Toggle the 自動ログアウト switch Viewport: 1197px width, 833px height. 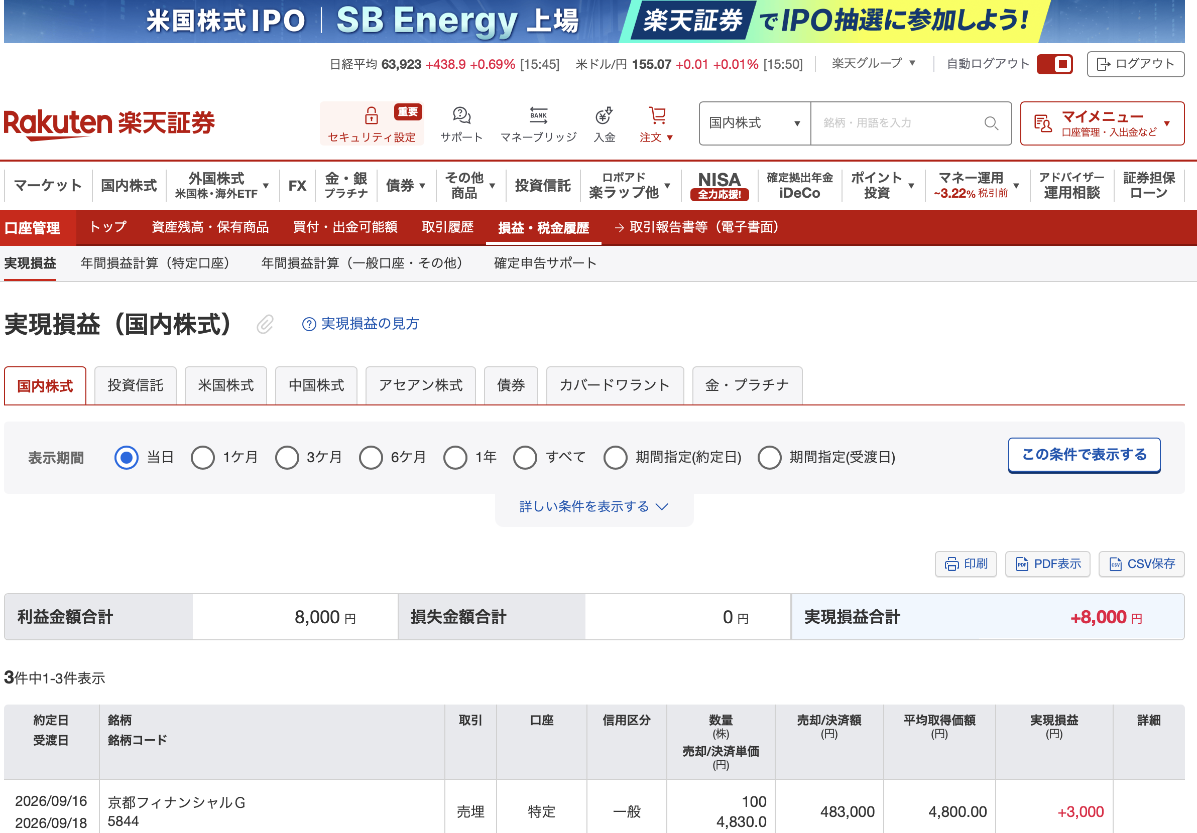click(1054, 64)
